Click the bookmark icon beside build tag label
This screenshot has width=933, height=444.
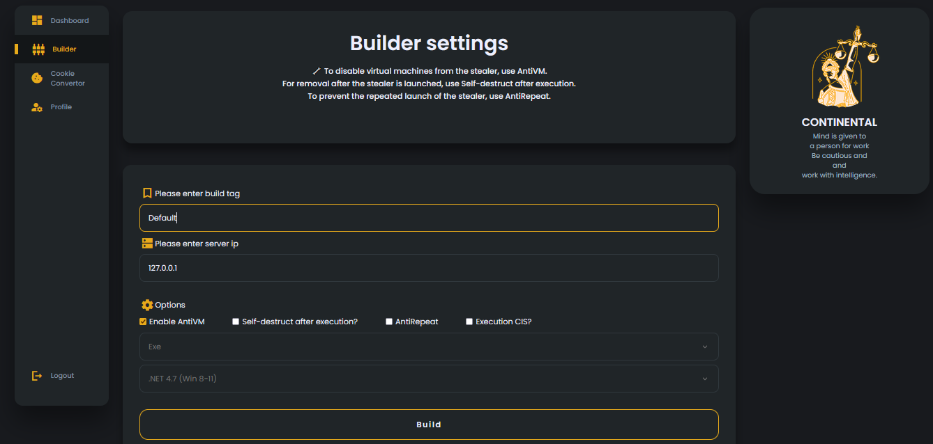(147, 193)
